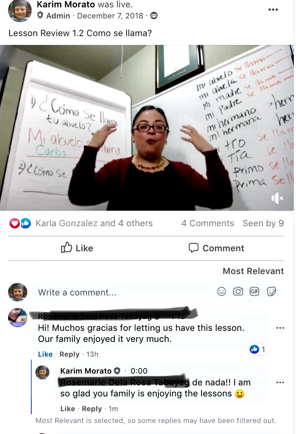Open the GIF picker icon
This screenshot has width=296, height=434.
254,291
